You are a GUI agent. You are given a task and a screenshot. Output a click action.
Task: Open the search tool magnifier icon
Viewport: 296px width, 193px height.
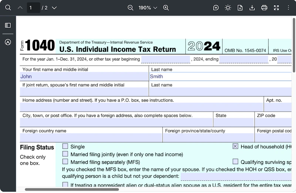click(x=8, y=8)
